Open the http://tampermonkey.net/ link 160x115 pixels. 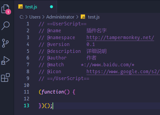[120, 38]
